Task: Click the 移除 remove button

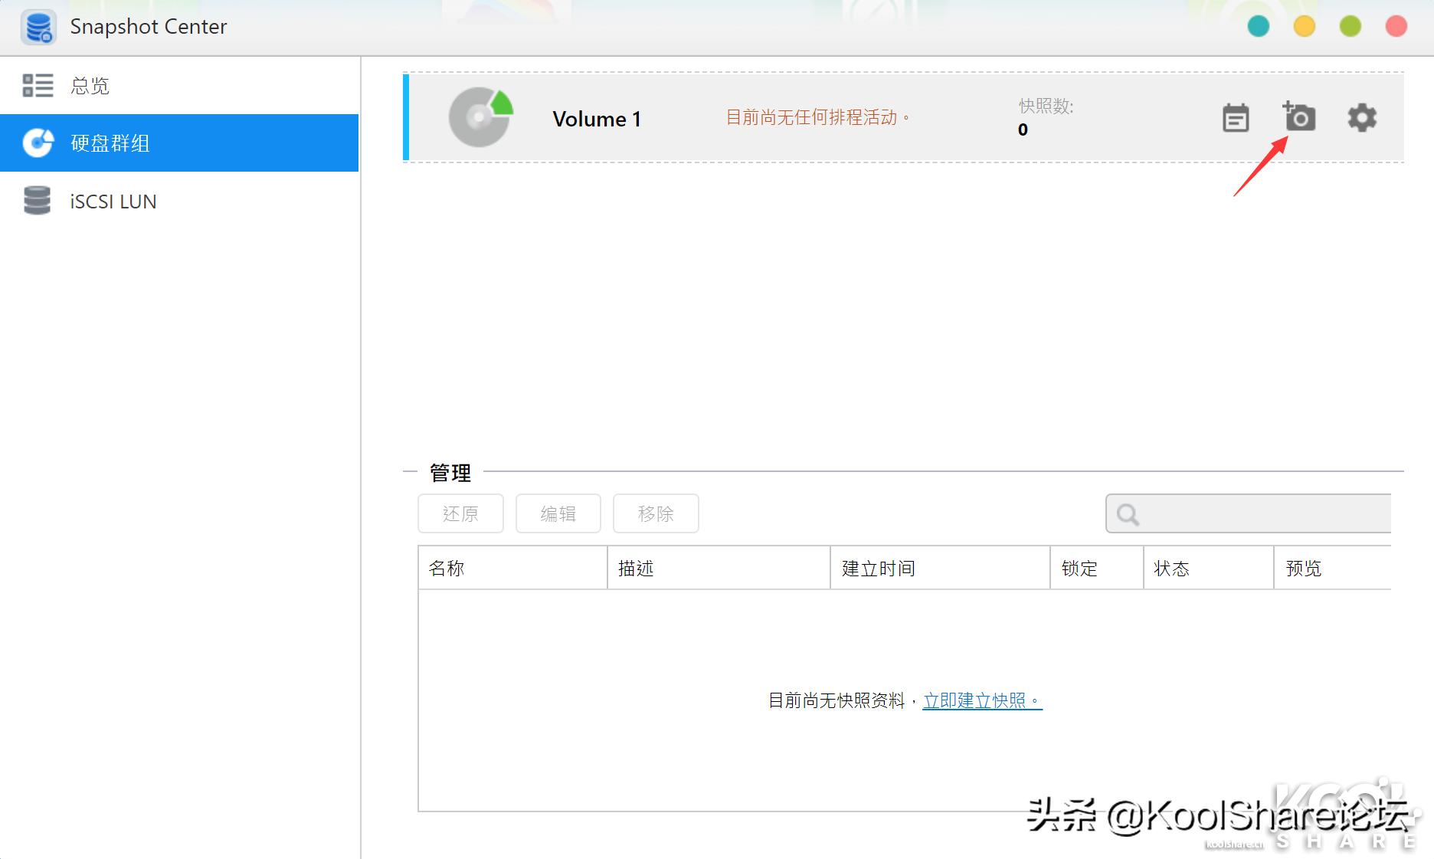Action: 656,513
